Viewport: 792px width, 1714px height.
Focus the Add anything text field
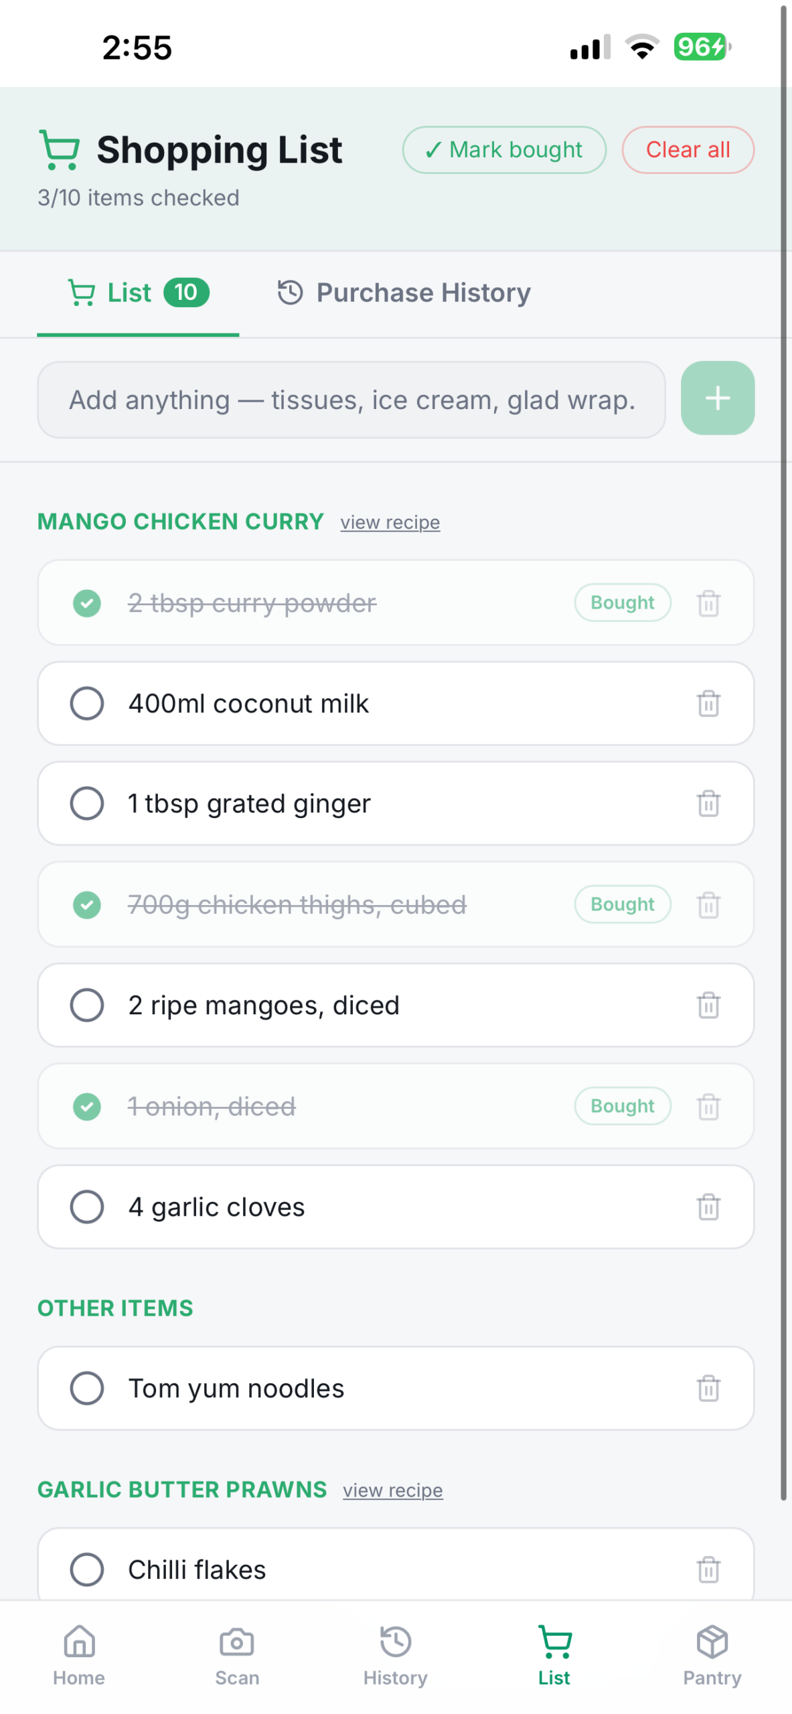351,400
